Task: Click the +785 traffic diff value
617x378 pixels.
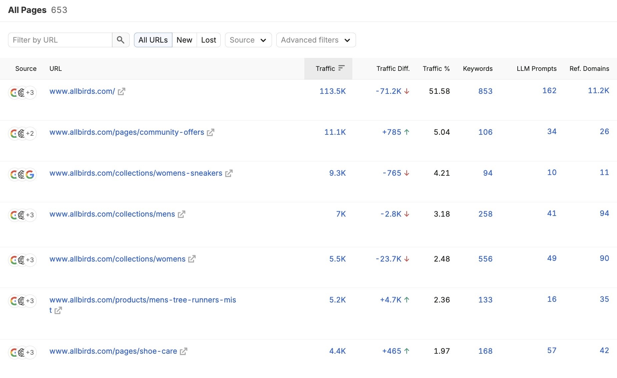Action: click(392, 132)
